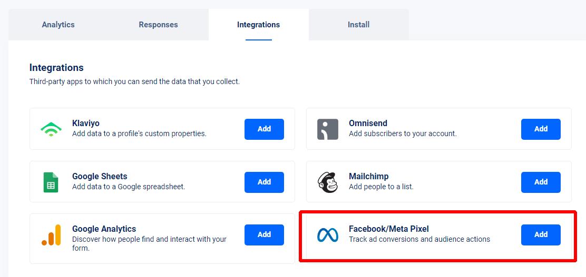Image resolution: width=586 pixels, height=277 pixels.
Task: Add the Mailchimp integration
Action: [541, 182]
